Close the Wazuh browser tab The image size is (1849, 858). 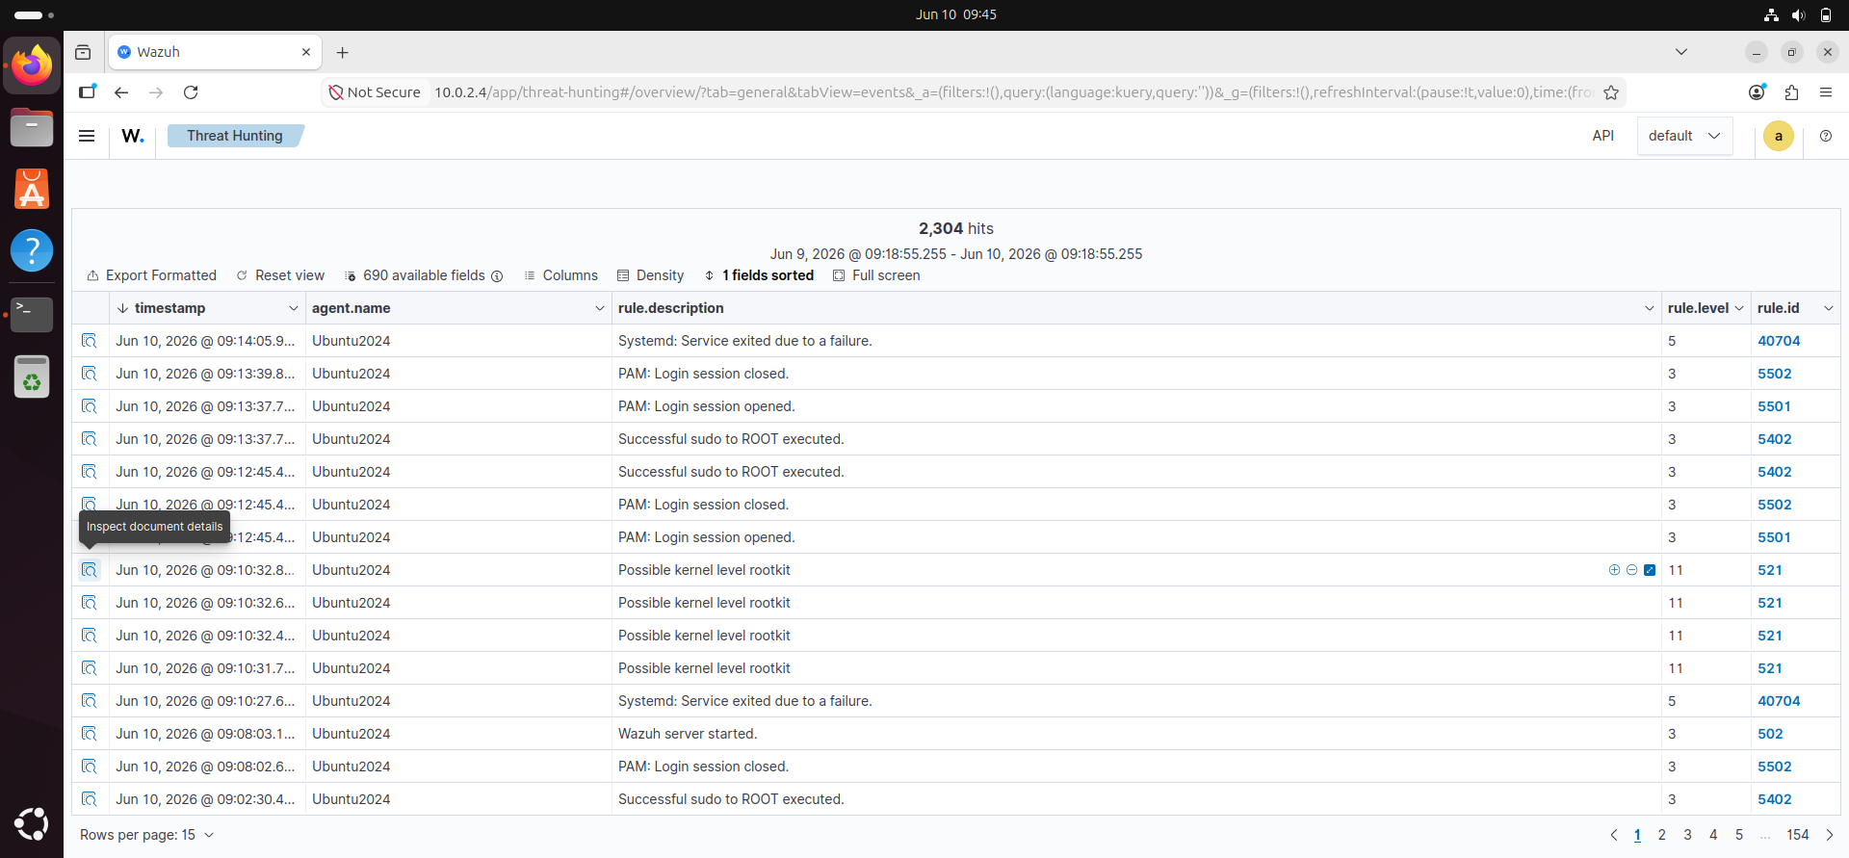pyautogui.click(x=306, y=52)
